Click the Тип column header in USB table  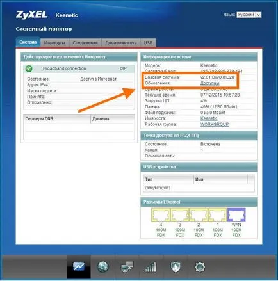click(x=168, y=179)
